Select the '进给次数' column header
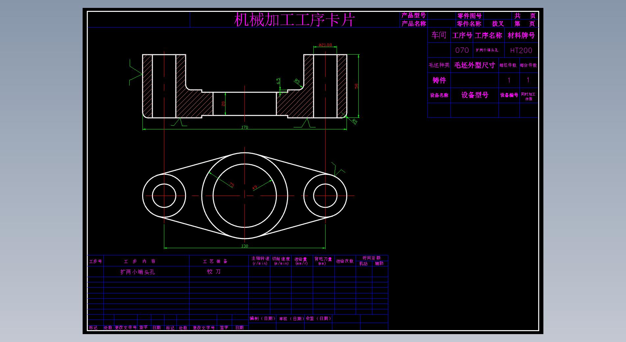Screen dimensions: 626x342 click(x=345, y=261)
